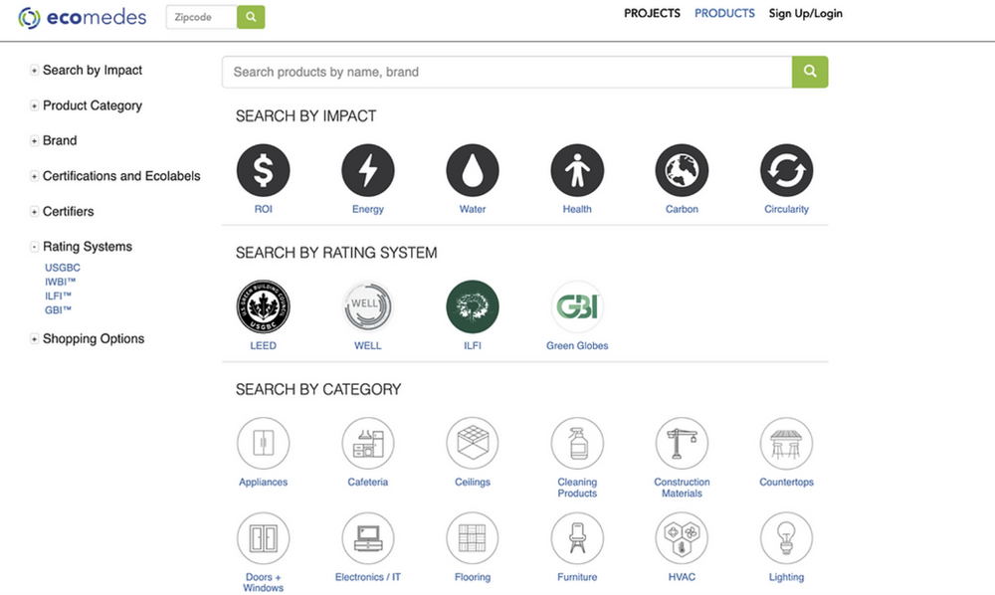The width and height of the screenshot is (995, 595).
Task: Click the green product search button
Action: point(810,72)
